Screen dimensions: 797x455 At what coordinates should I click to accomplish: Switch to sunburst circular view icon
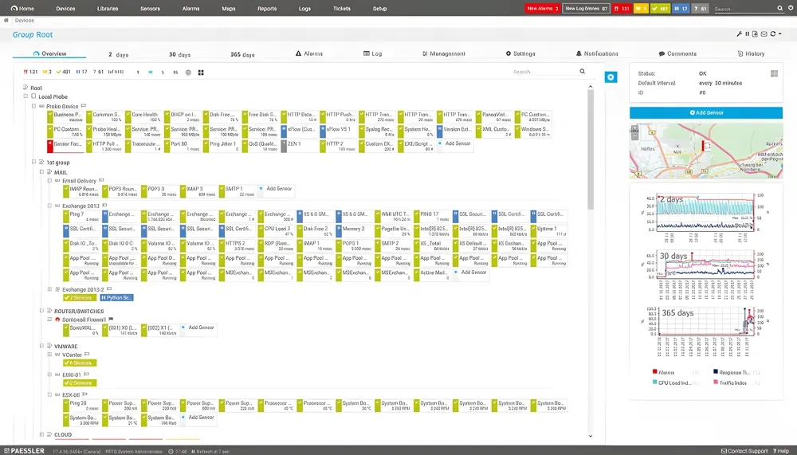pyautogui.click(x=188, y=73)
